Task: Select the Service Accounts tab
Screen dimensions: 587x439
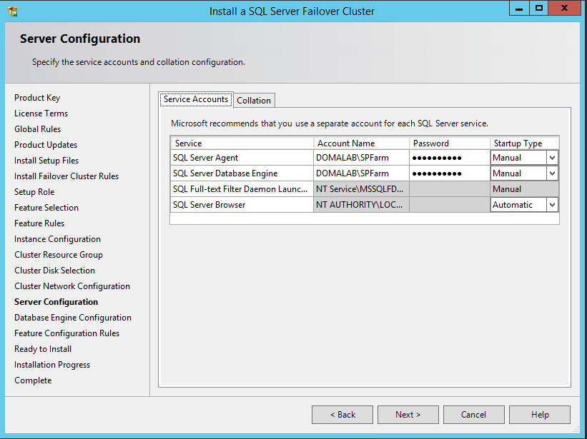Action: click(x=196, y=99)
